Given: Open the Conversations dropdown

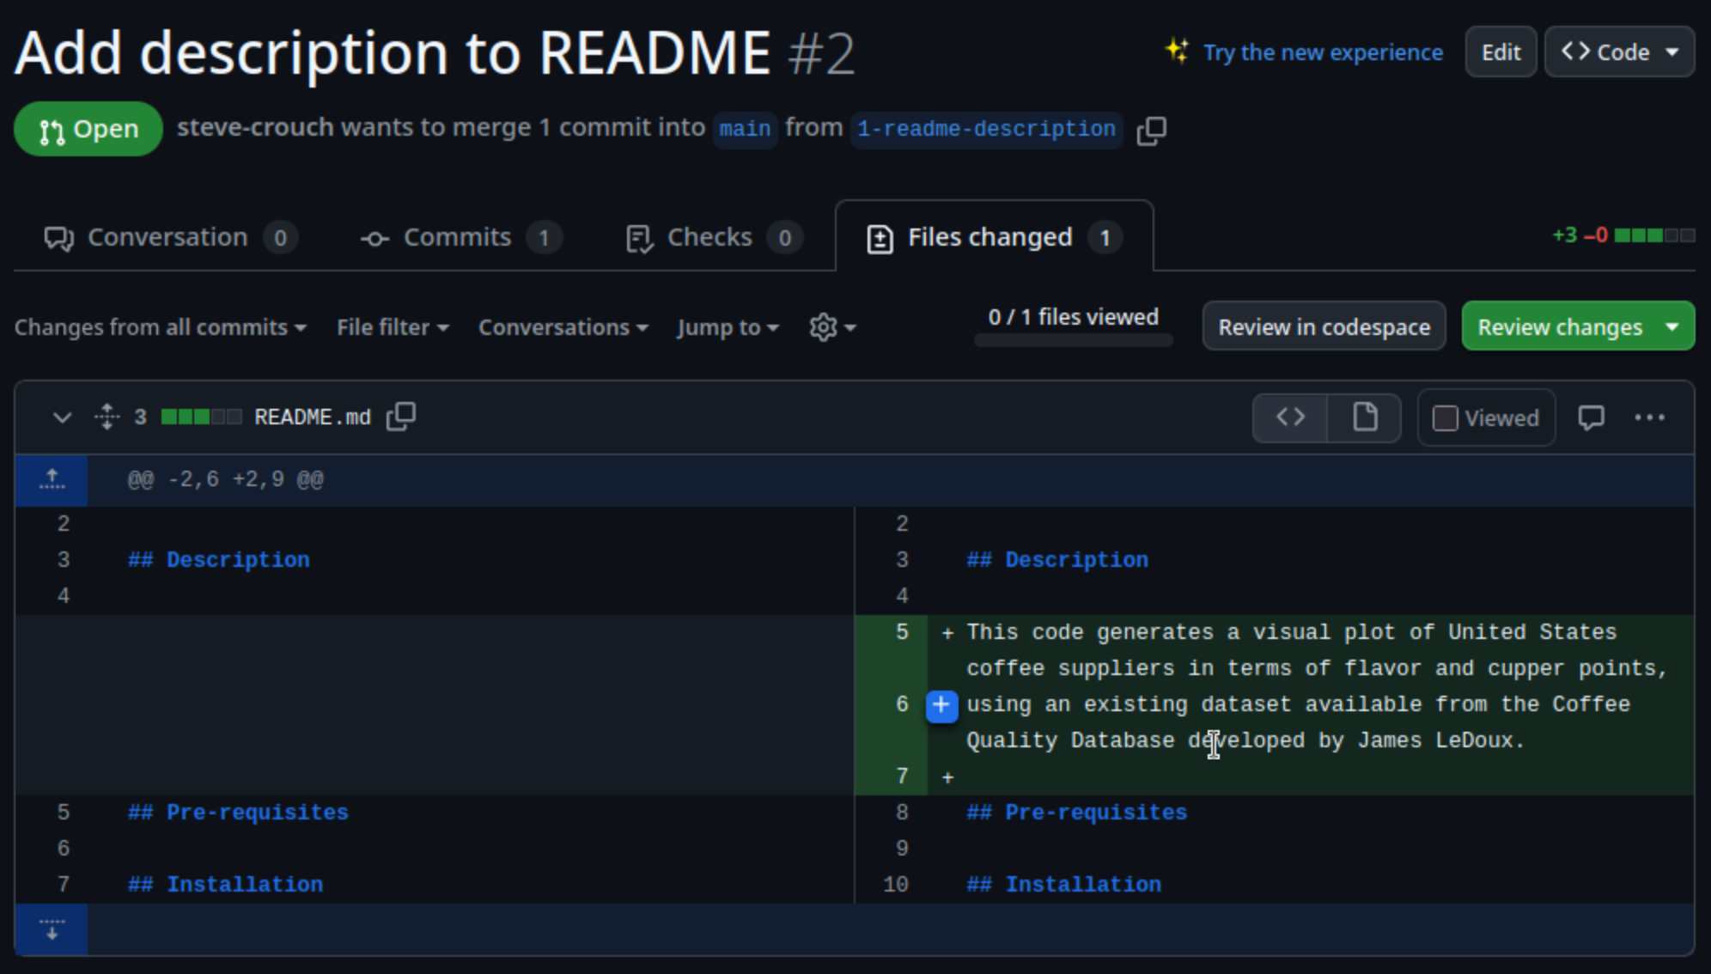Looking at the screenshot, I should pos(563,327).
